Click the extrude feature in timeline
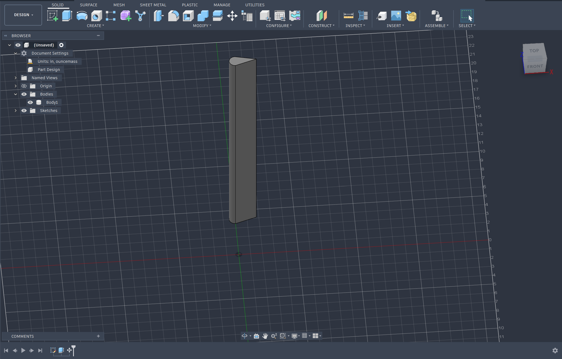This screenshot has width=562, height=359. [x=61, y=350]
